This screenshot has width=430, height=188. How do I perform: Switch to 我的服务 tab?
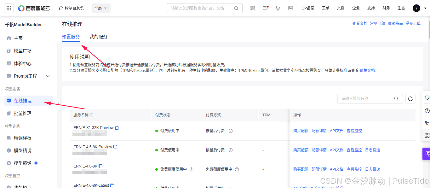pos(99,37)
